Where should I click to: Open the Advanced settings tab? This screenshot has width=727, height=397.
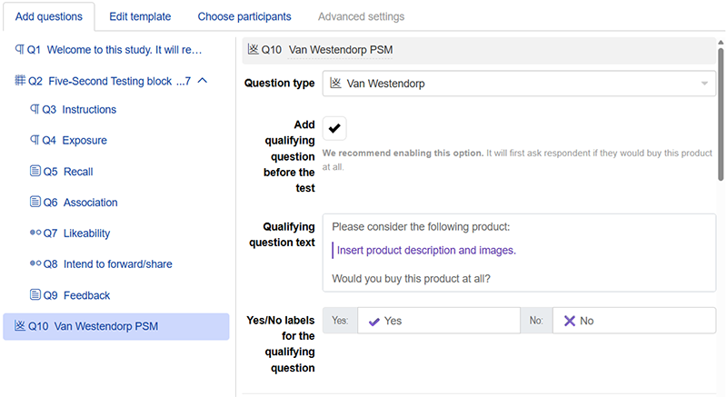tap(361, 16)
